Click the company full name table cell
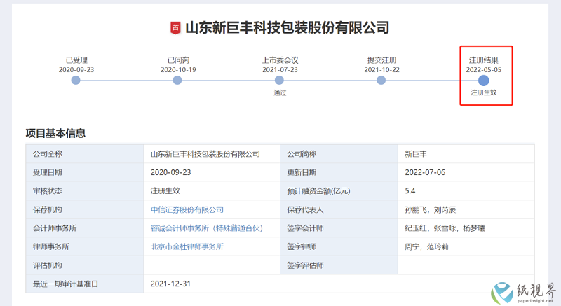Screen dimensions: 561x306 (212, 154)
